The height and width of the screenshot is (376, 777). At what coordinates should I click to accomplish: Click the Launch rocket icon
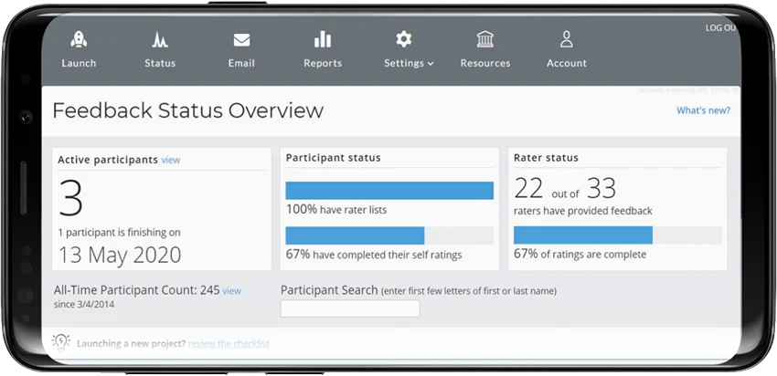click(79, 39)
